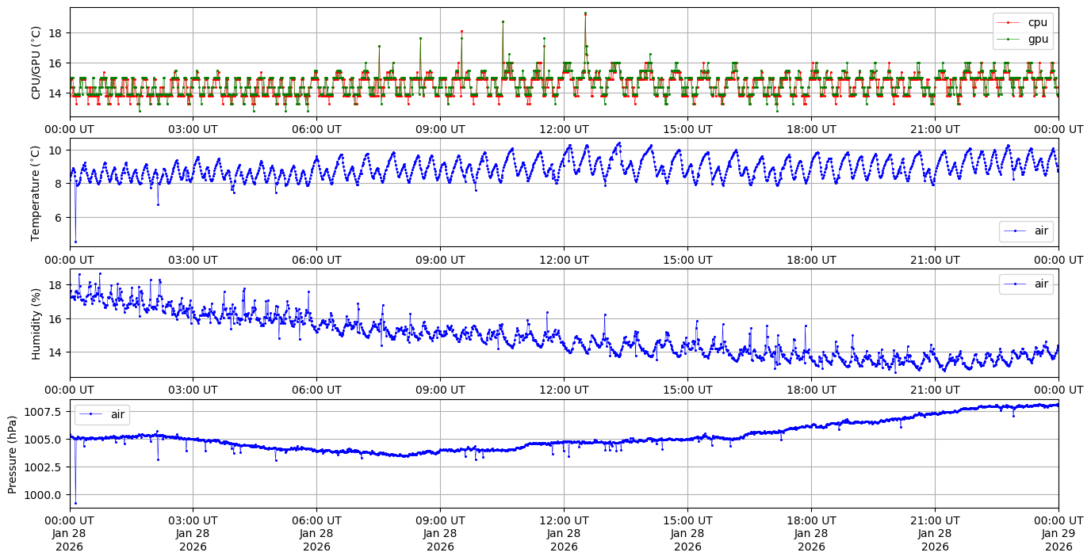Click the '21:00 UT' tick under the Temperature plot
Screen dimensions: 1091x560
[935, 259]
